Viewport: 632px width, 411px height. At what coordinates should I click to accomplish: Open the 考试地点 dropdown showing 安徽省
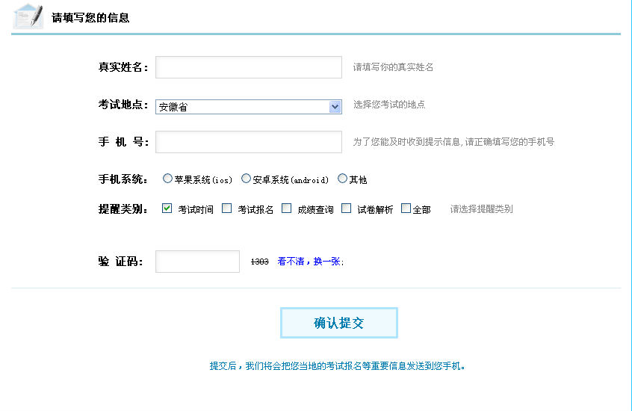[x=248, y=107]
